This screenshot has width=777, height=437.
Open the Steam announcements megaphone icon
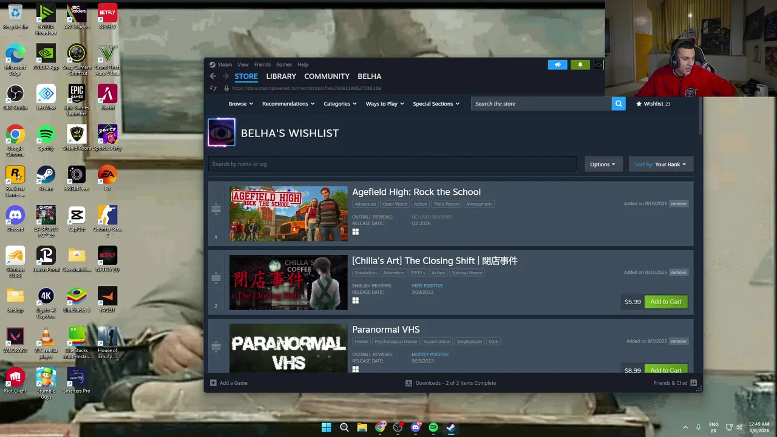click(557, 64)
